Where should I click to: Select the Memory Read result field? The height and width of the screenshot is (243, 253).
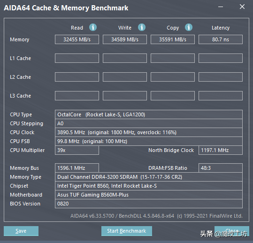[x=77, y=39]
